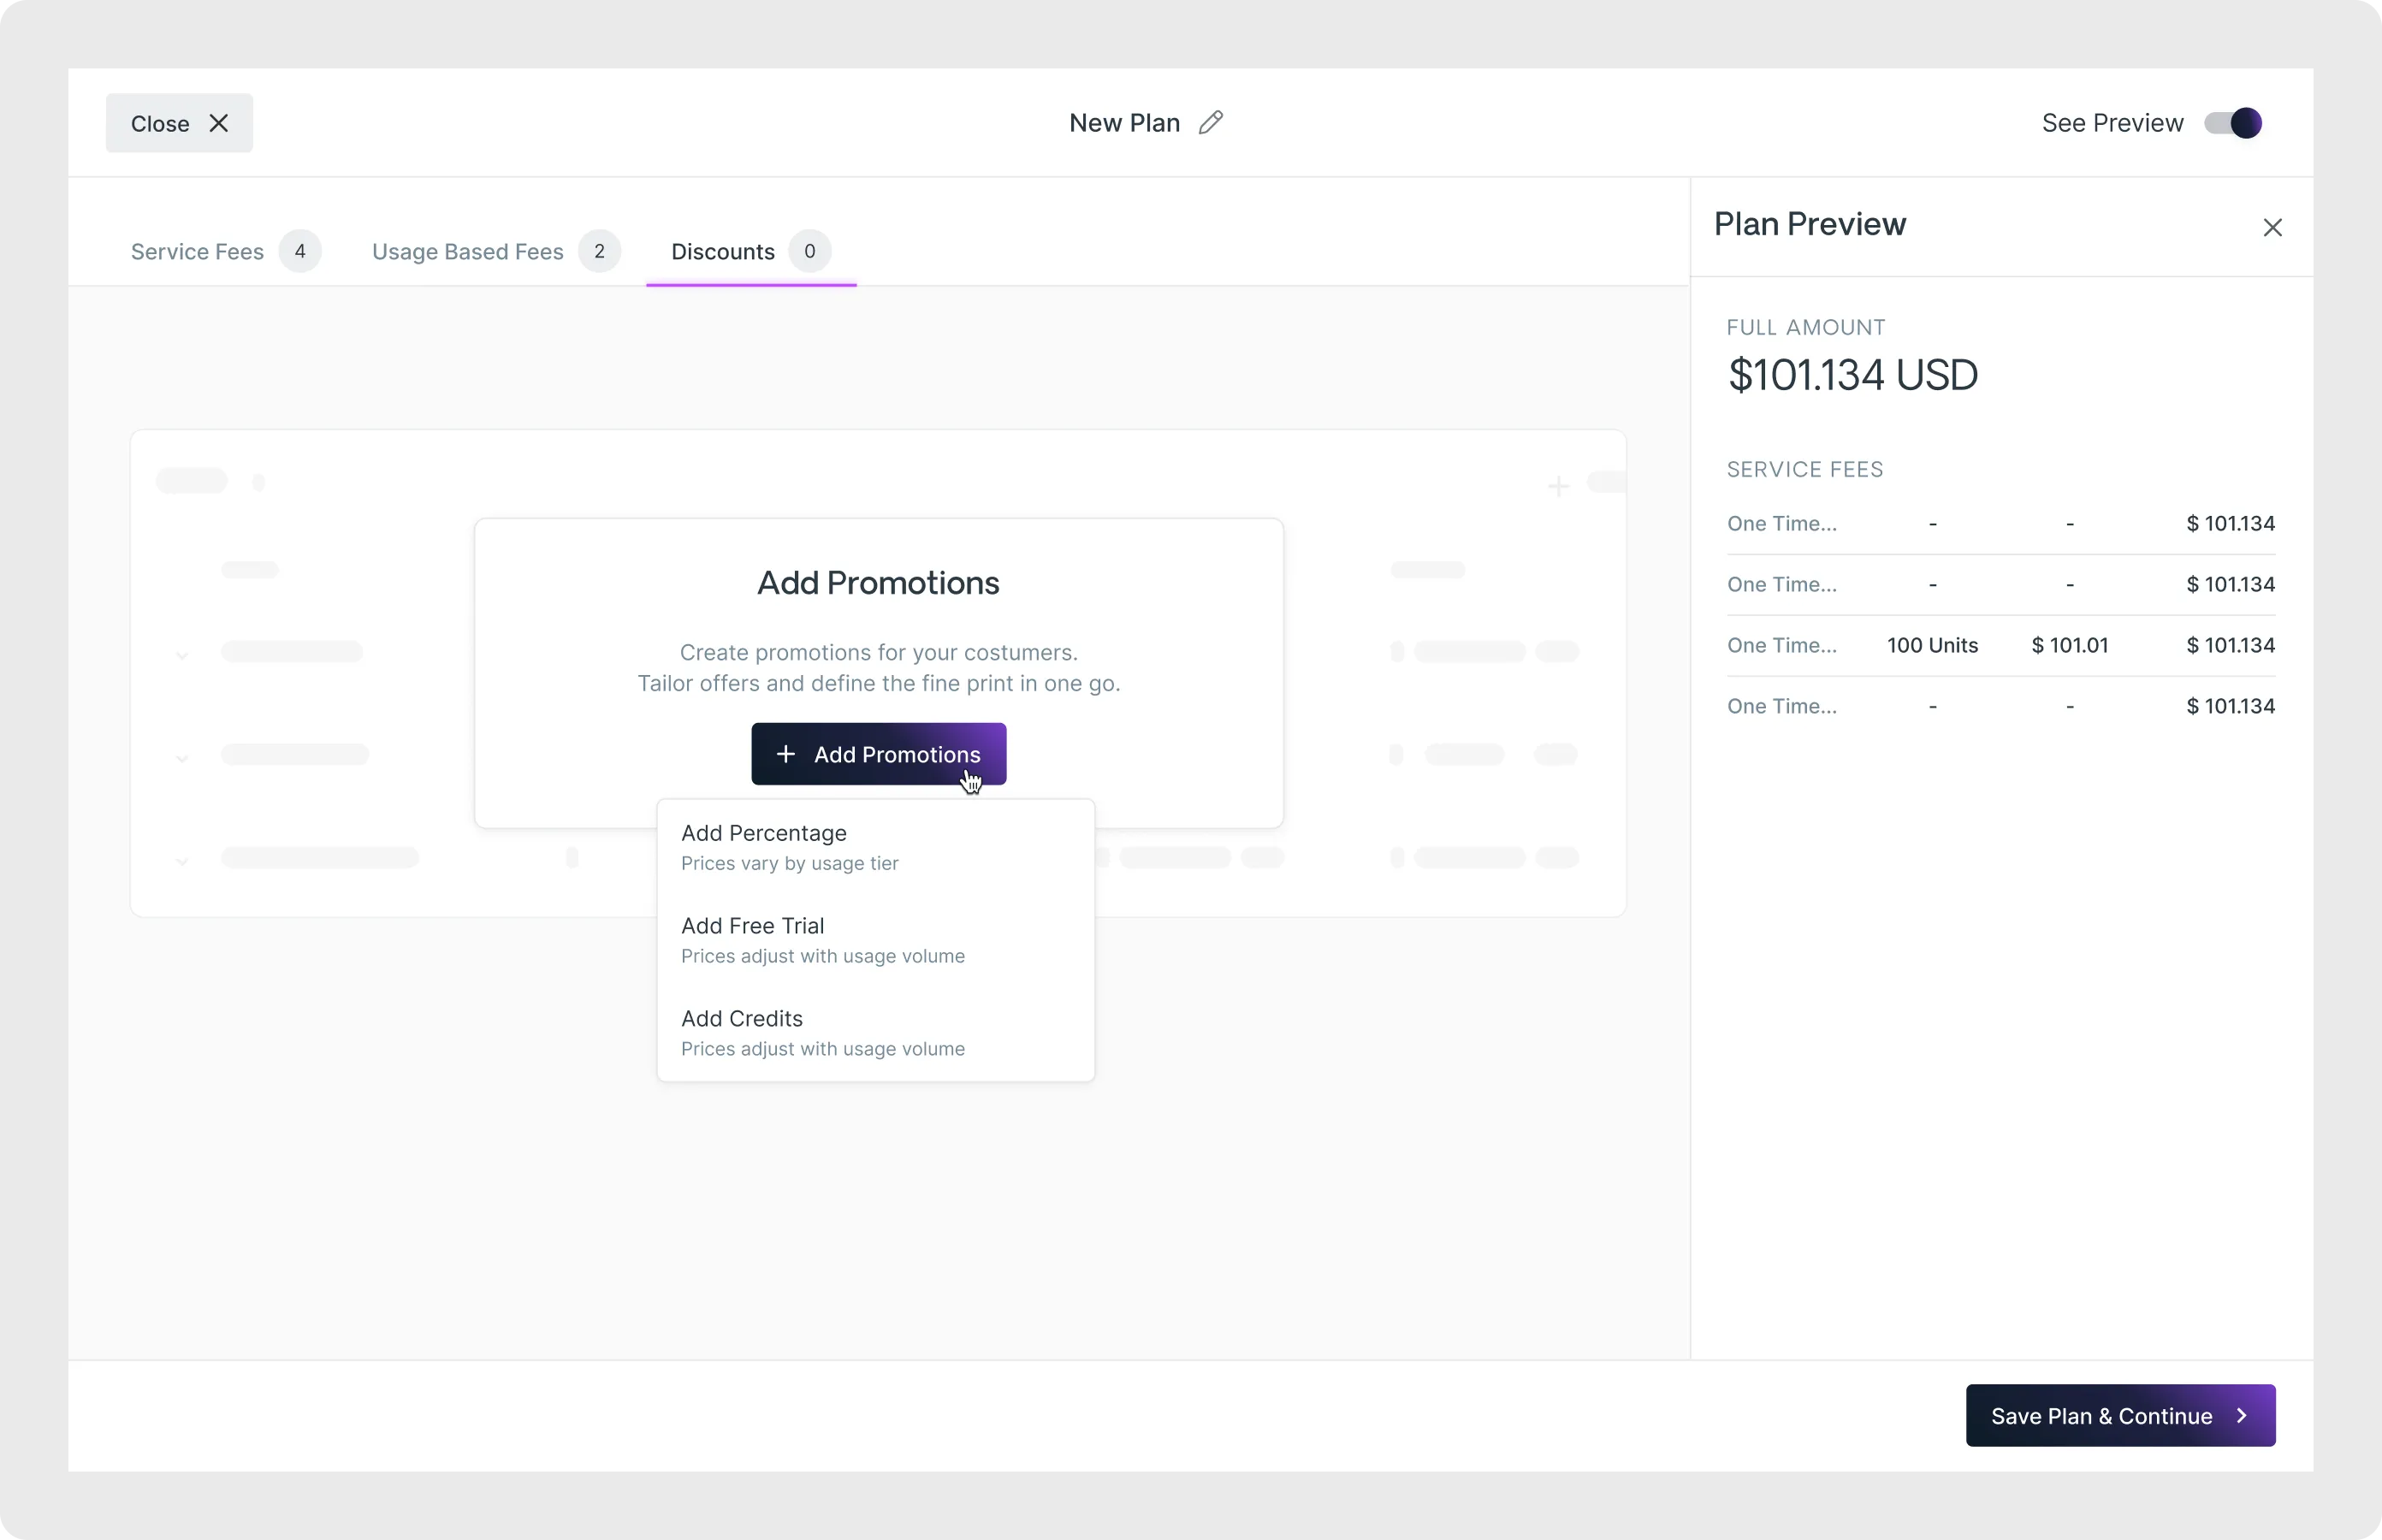Image resolution: width=2382 pixels, height=1540 pixels.
Task: Click the pencil edit icon beside New Plan
Action: coord(1210,122)
